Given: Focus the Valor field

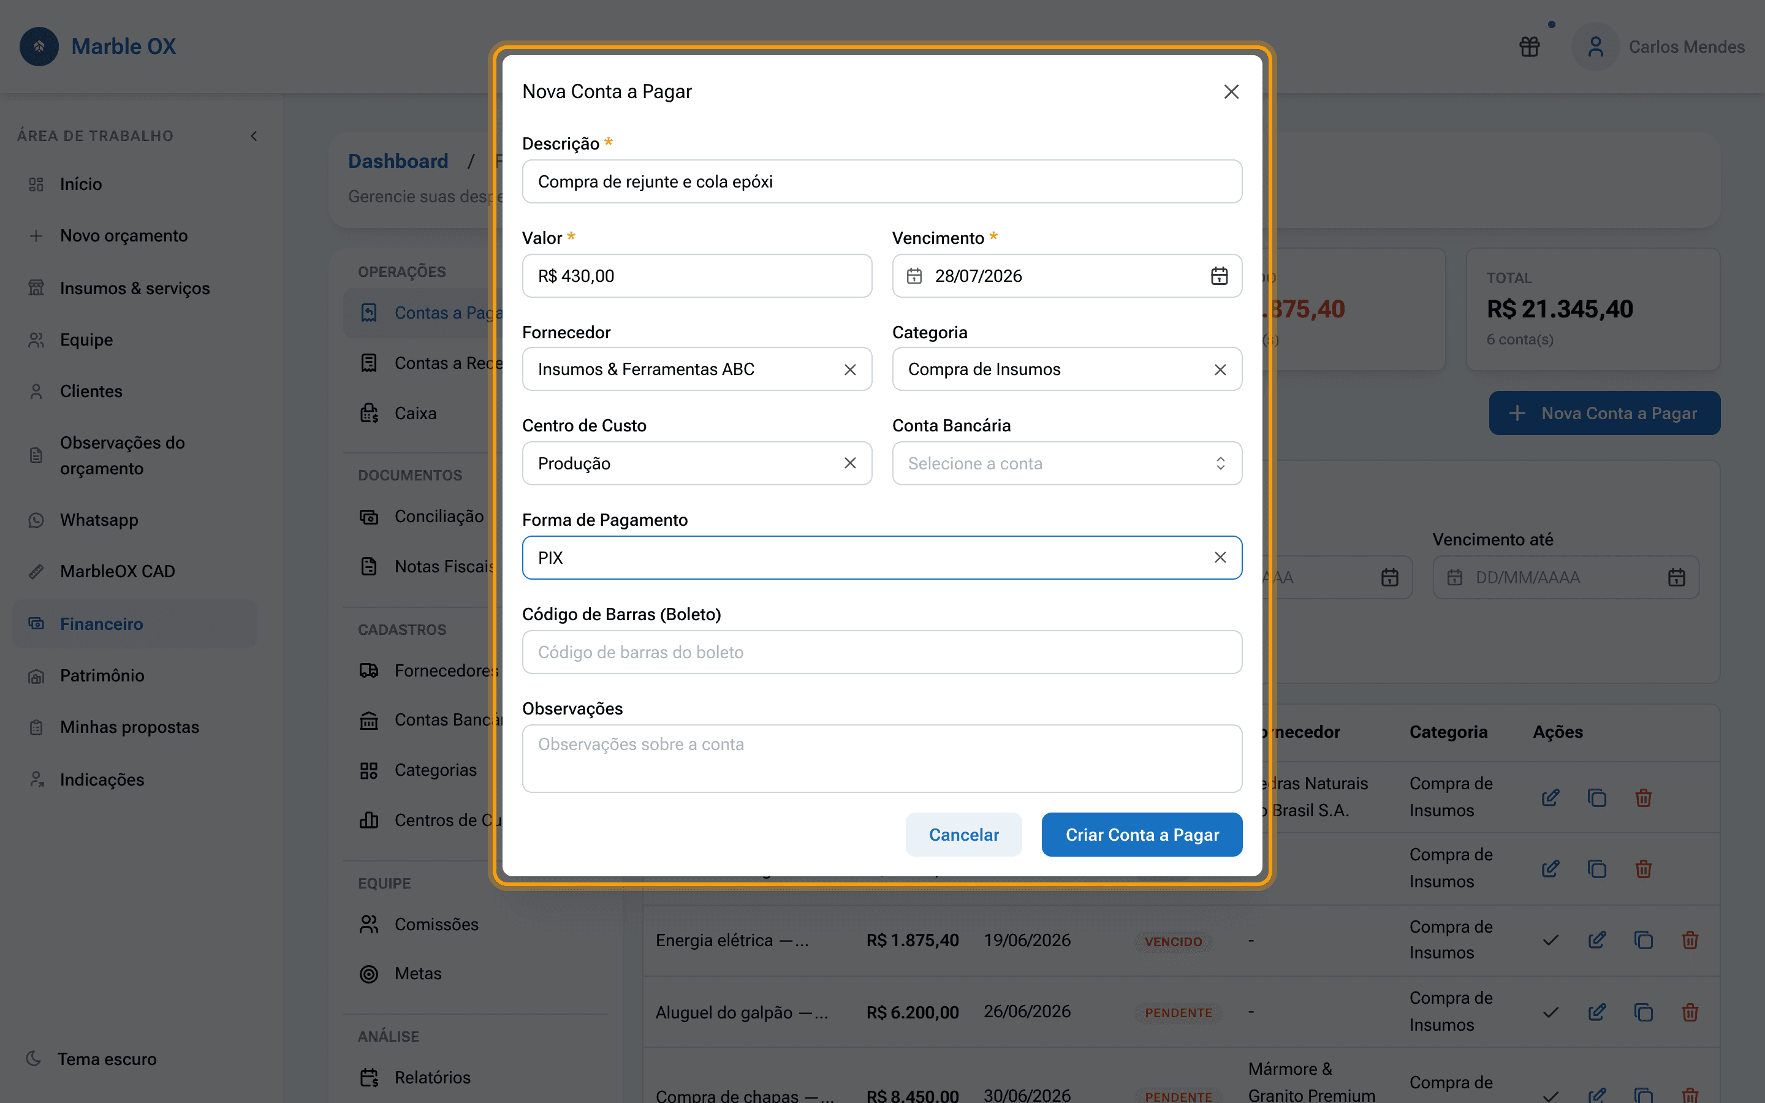Looking at the screenshot, I should 697,276.
